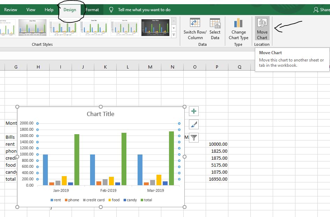Click the Tell me lightbulb icon
The height and width of the screenshot is (217, 330).
(111, 9)
